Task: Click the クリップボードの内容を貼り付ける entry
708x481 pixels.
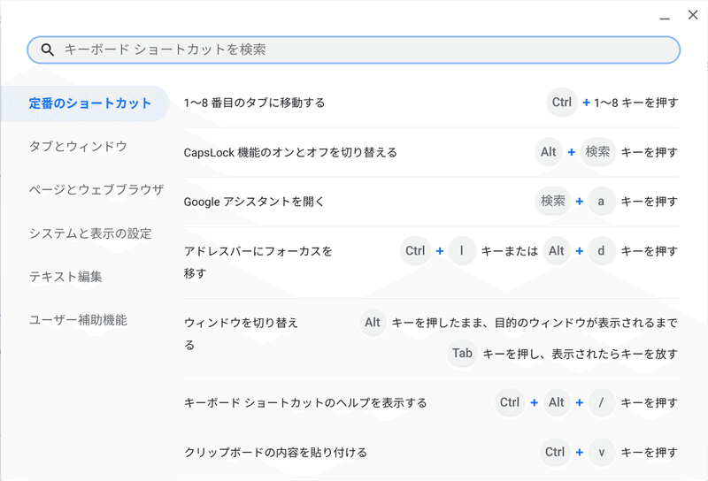Action: [431, 453]
